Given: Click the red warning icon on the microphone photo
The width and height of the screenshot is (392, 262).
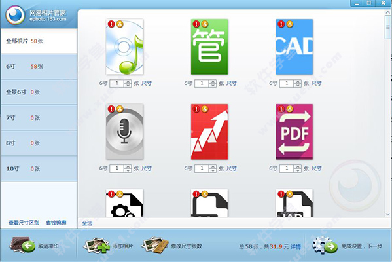Looking at the screenshot, I should [x=111, y=109].
